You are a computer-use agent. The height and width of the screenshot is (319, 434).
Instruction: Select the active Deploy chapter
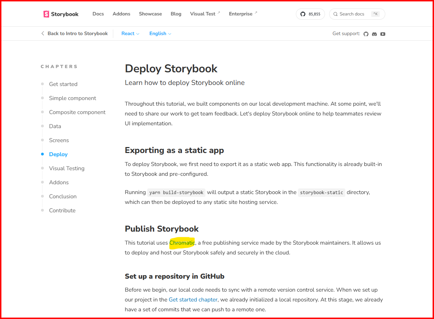pos(58,154)
